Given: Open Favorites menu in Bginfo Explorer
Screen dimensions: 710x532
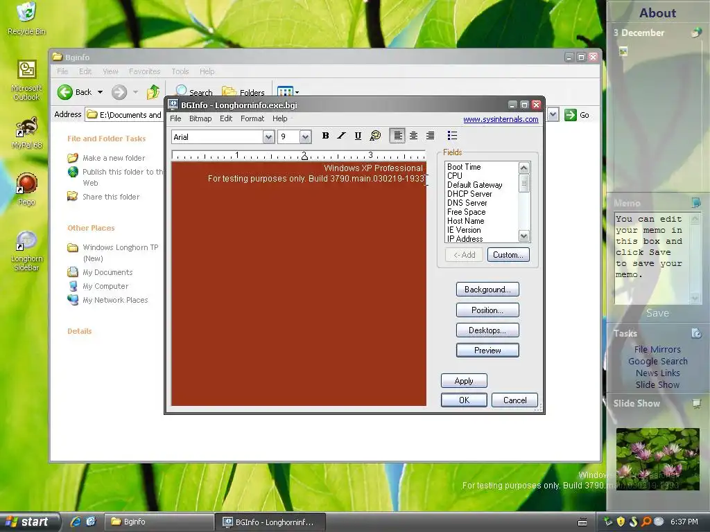Looking at the screenshot, I should [144, 71].
